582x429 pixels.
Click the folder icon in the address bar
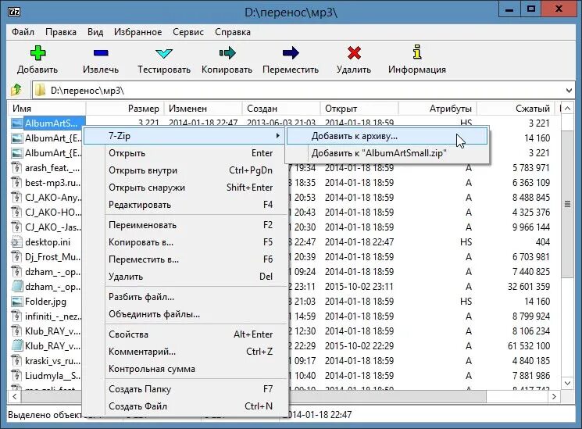[x=40, y=91]
